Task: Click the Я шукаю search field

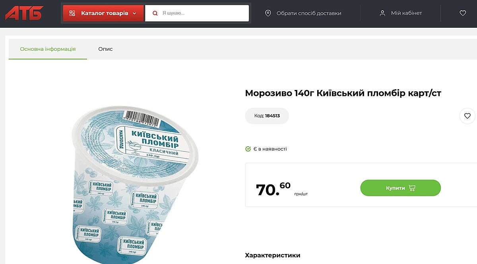Action: (203, 13)
